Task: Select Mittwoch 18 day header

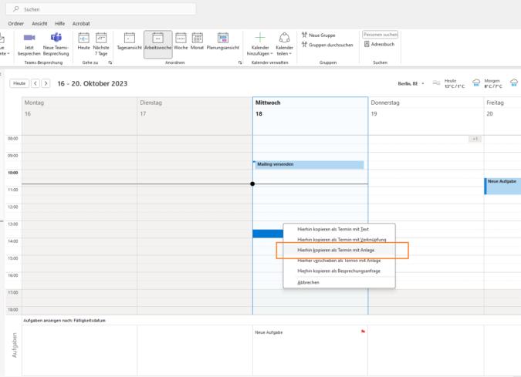Action: [310, 116]
